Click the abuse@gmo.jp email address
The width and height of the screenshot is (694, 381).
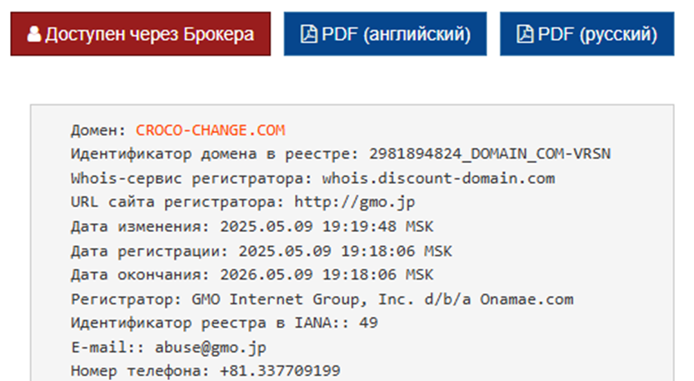[x=210, y=348]
